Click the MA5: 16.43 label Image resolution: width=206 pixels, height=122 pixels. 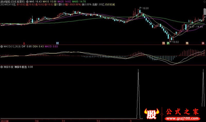tap(36, 2)
